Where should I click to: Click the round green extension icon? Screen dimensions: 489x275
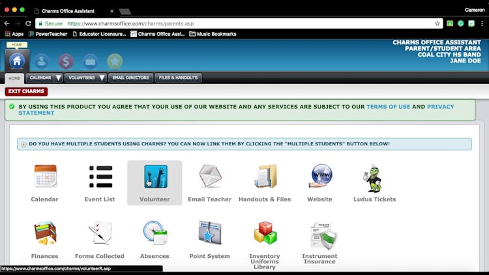click(x=460, y=23)
